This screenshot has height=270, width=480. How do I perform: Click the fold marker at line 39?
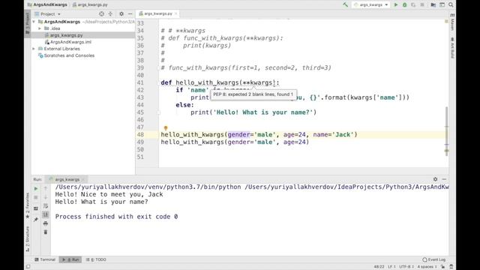159,68
